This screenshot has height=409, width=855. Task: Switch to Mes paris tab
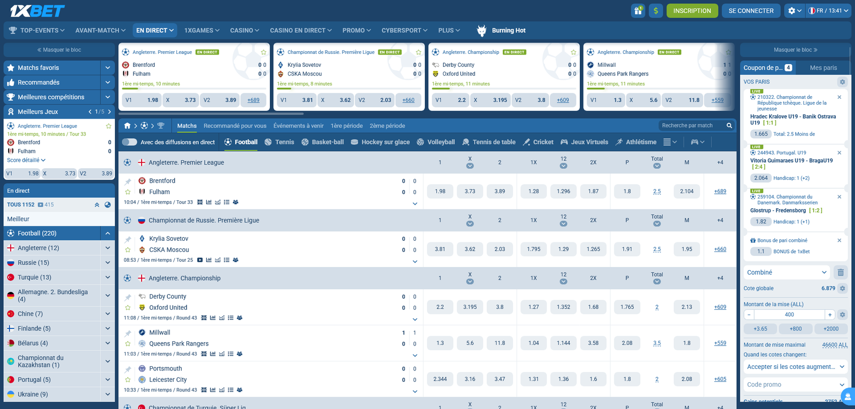823,68
